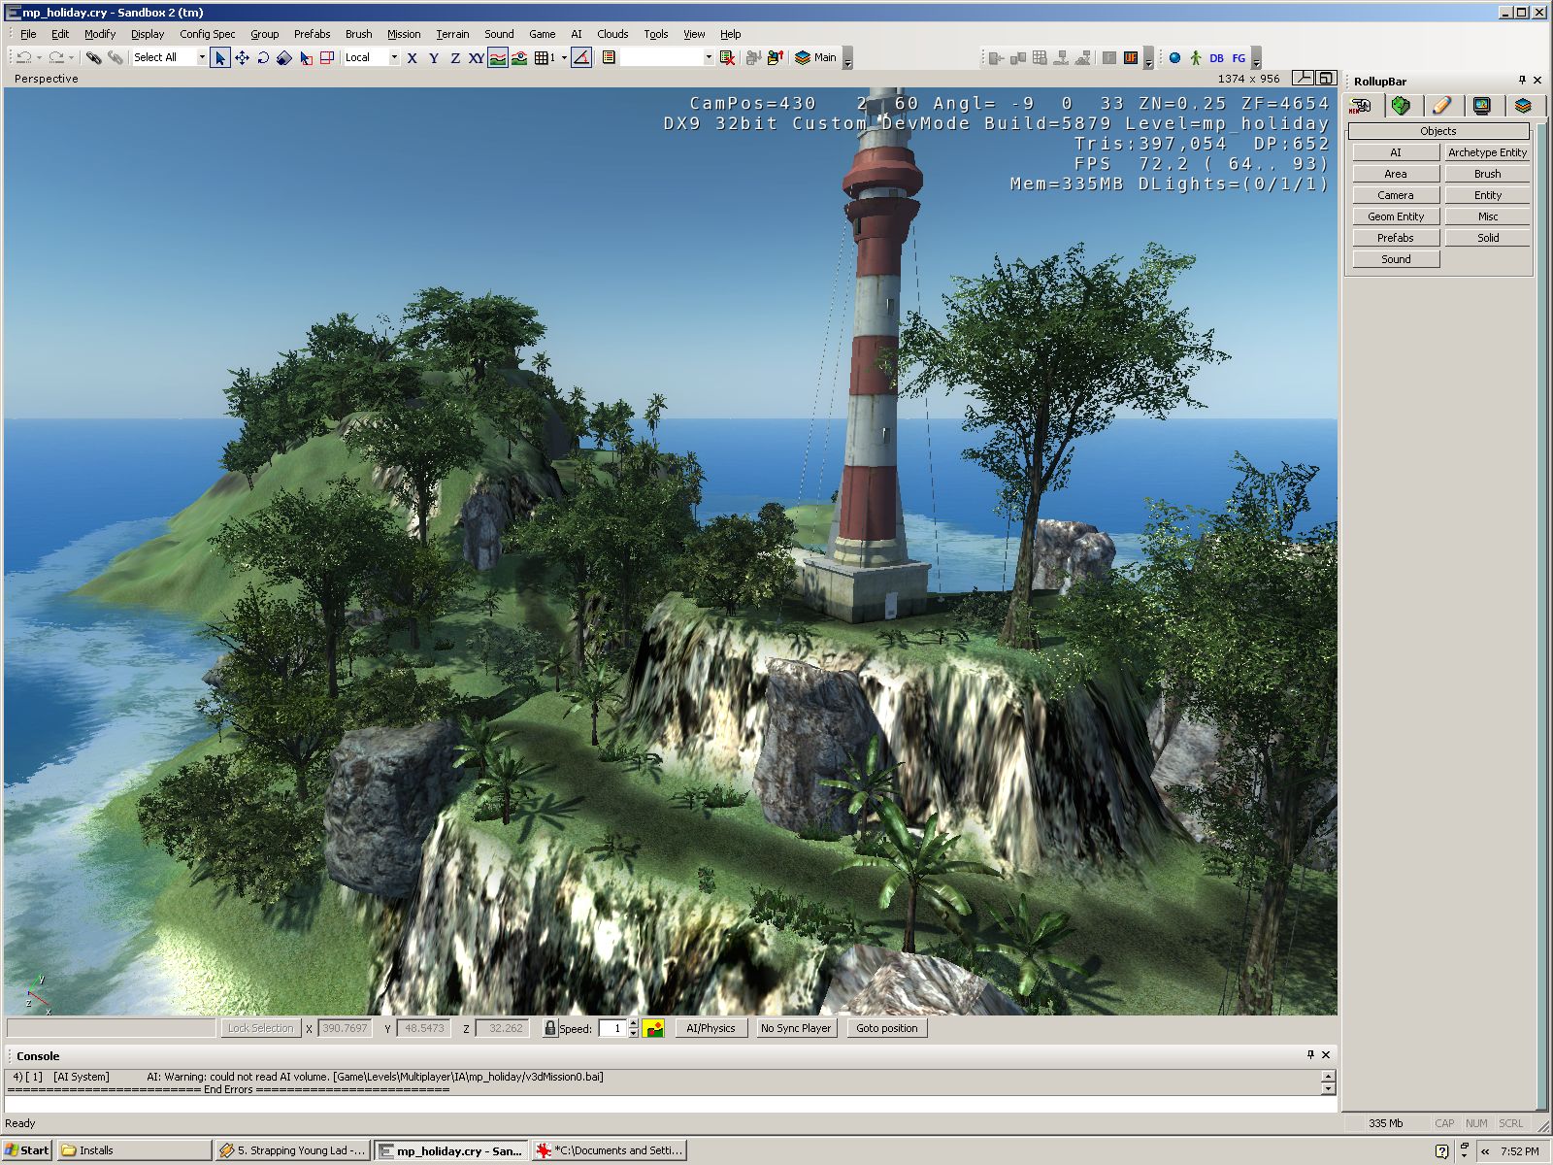Click the Goto position button
The image size is (1553, 1165).
click(x=886, y=1028)
